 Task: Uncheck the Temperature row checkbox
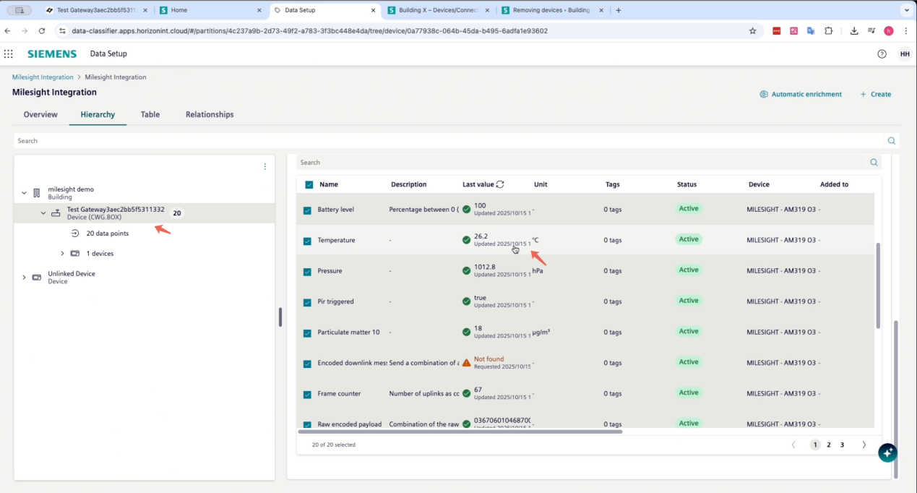(307, 241)
